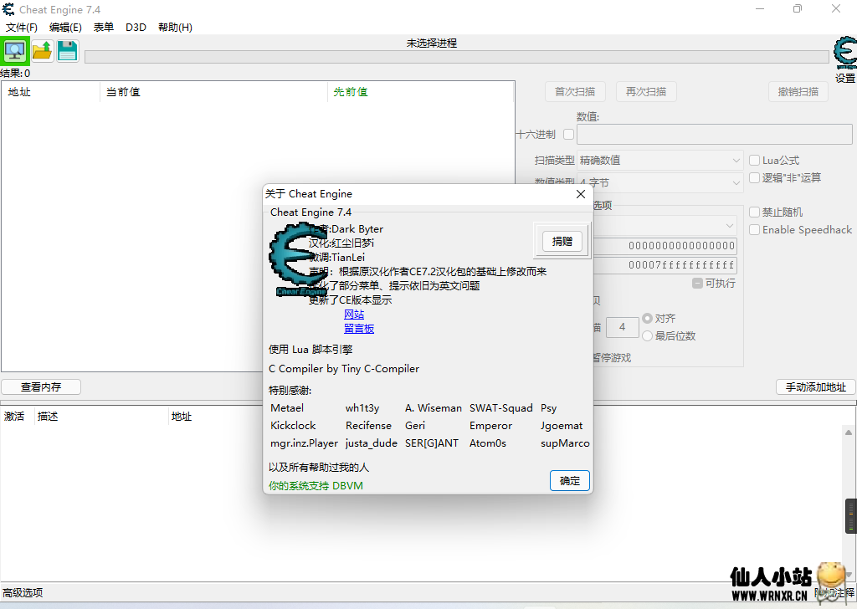Click the 地址 column header in address table
The height and width of the screenshot is (609, 857).
[182, 417]
